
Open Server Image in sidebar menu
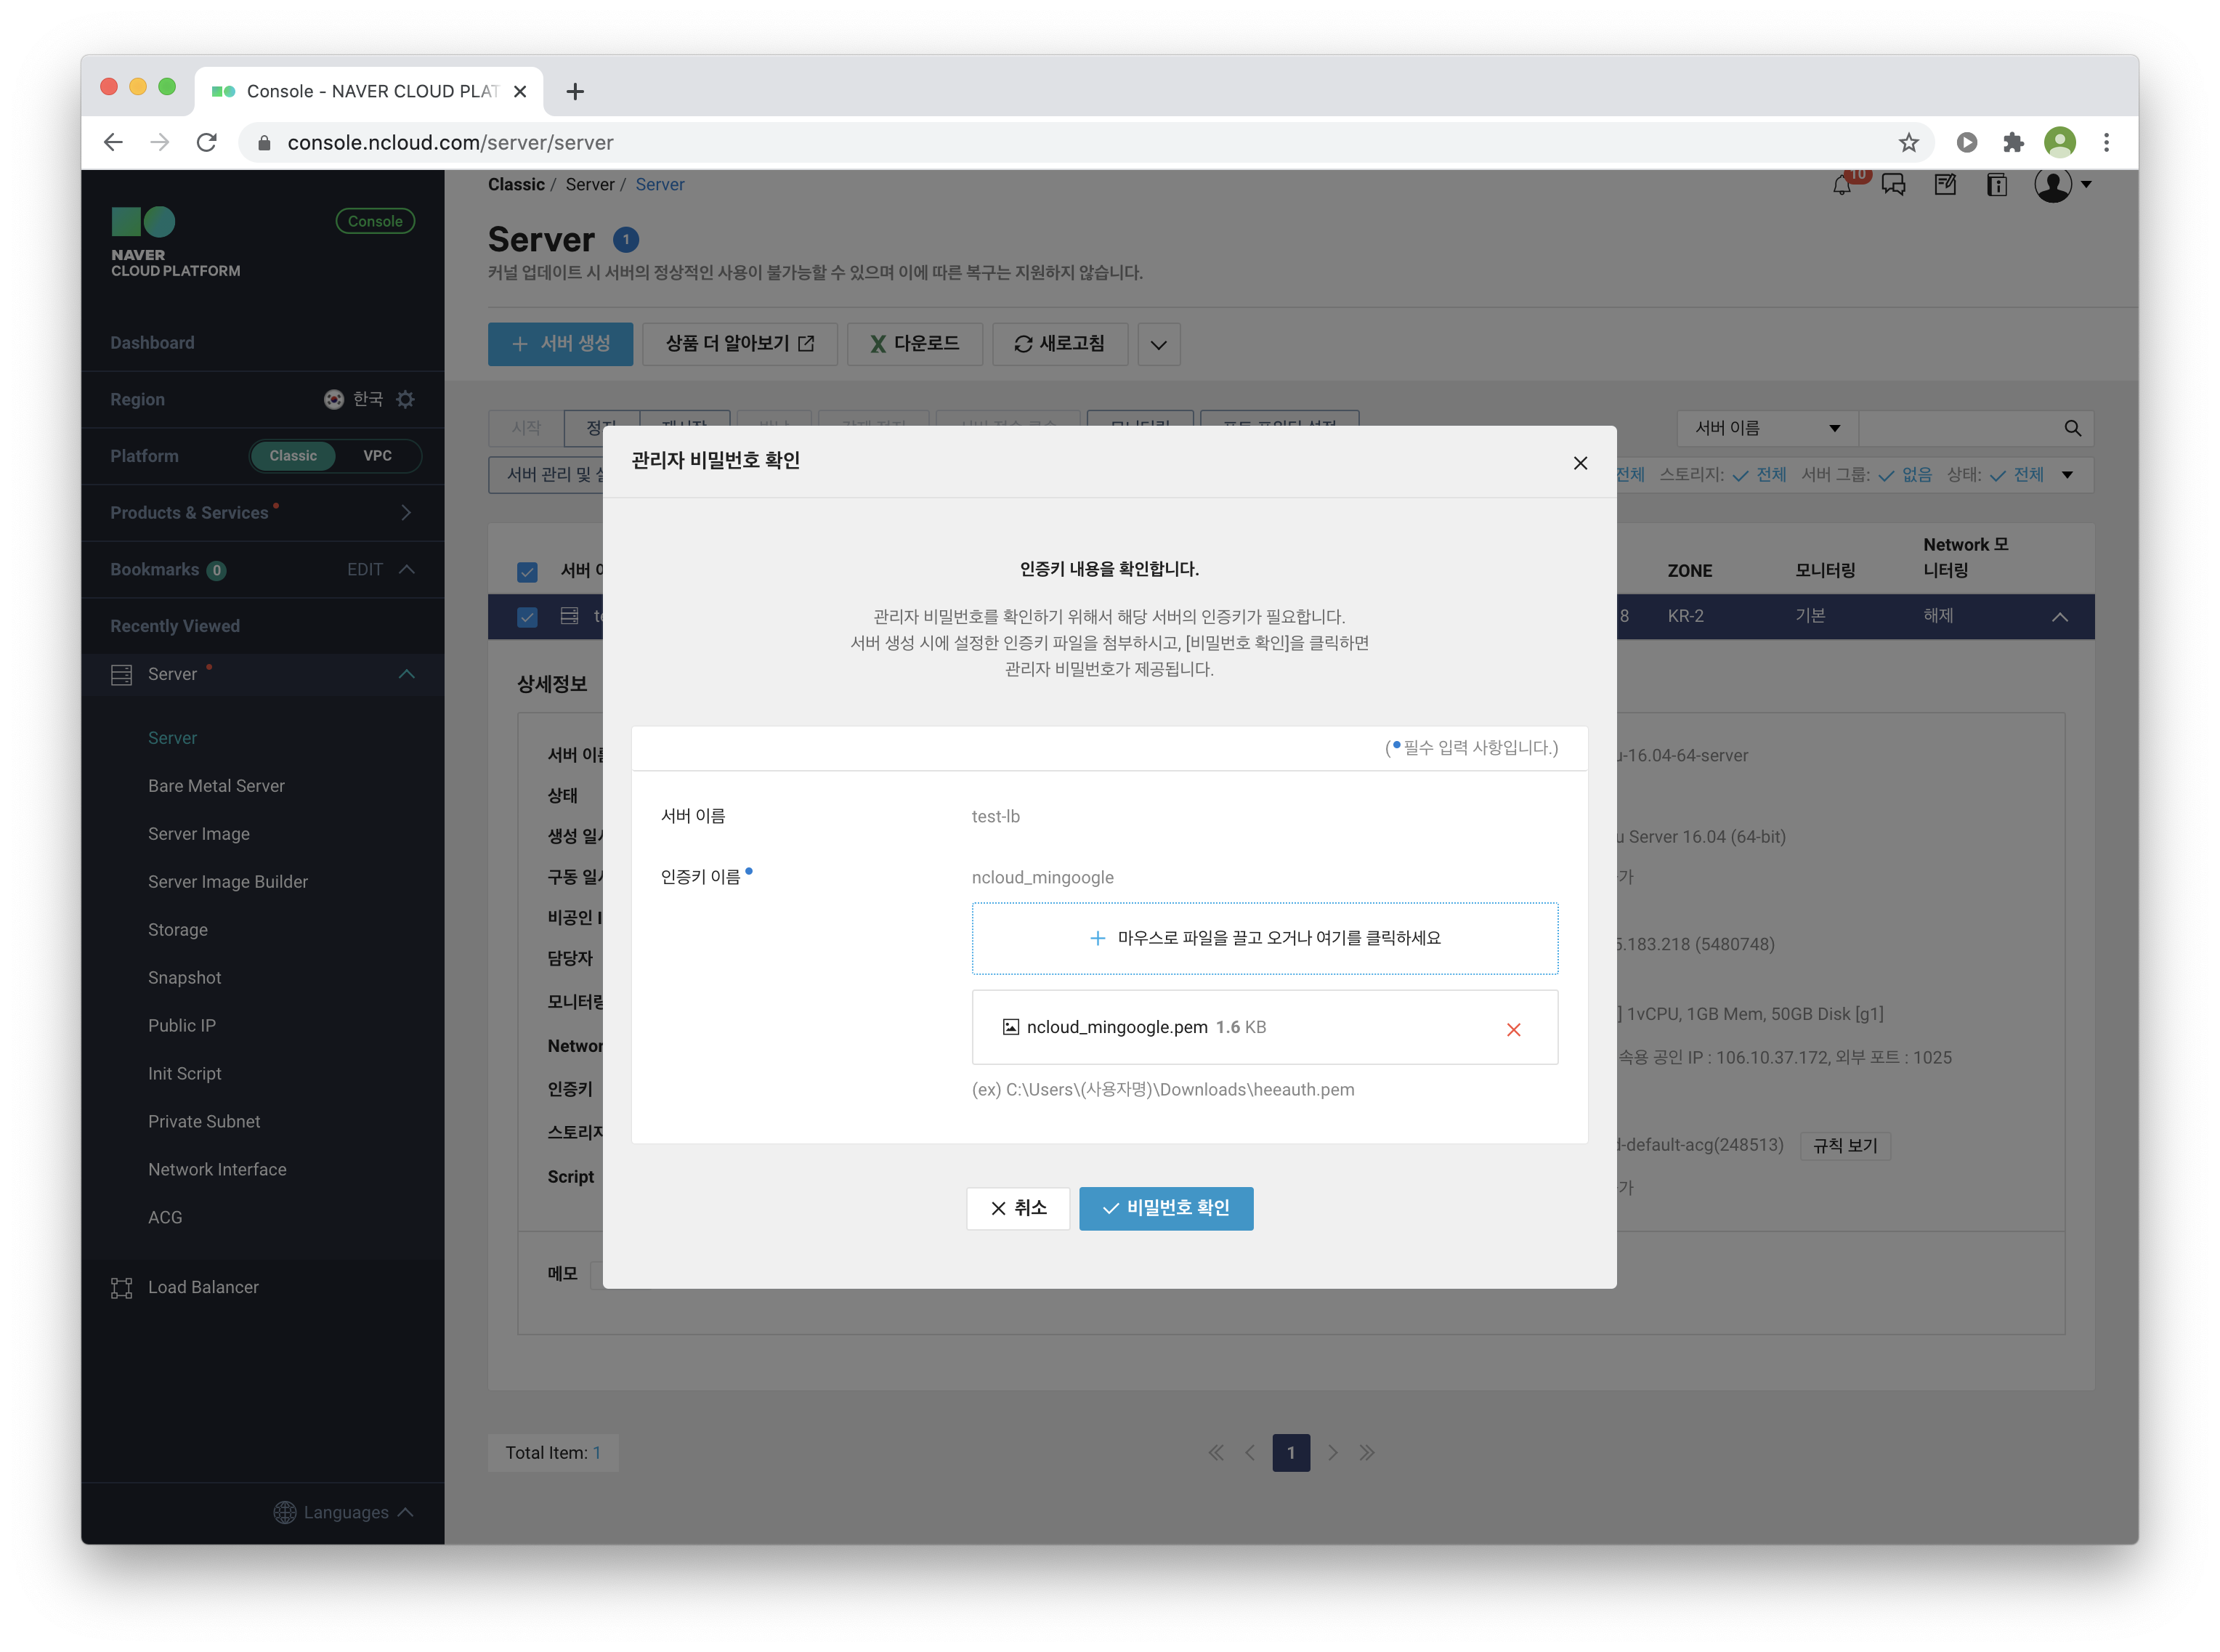199,834
